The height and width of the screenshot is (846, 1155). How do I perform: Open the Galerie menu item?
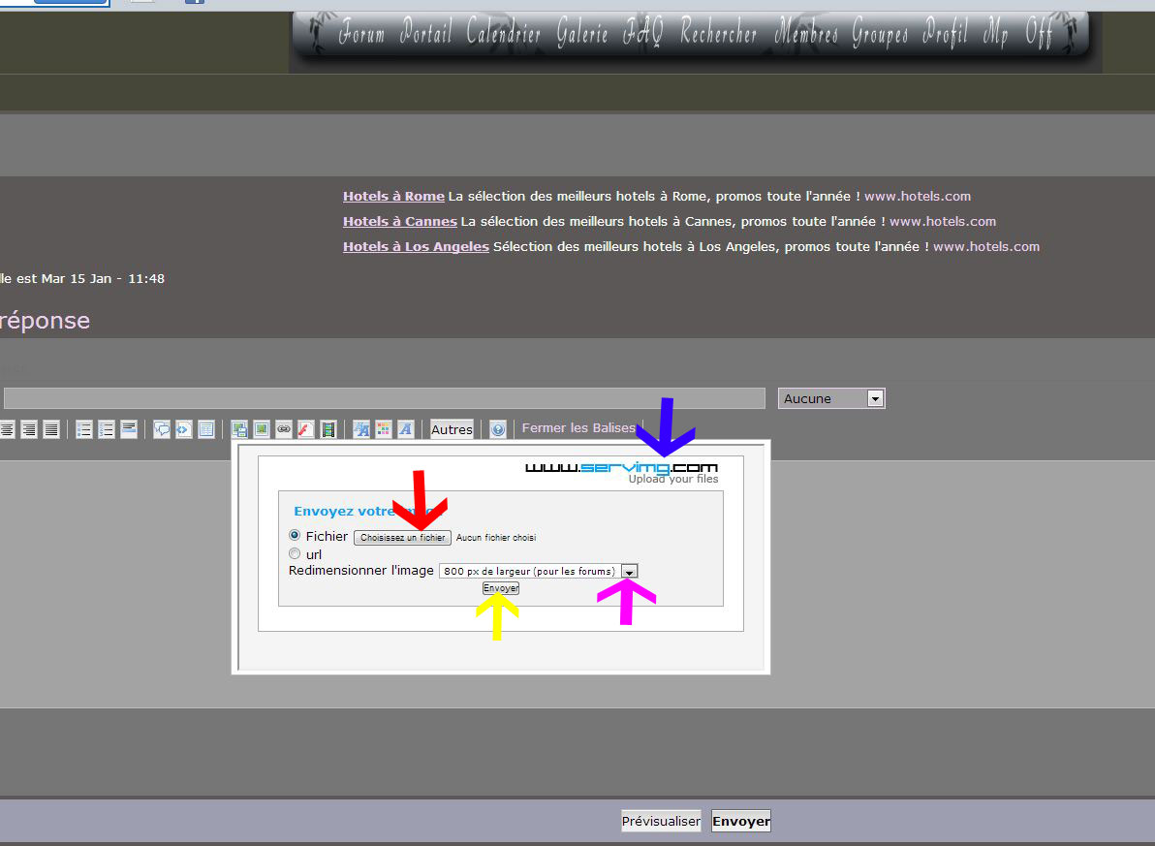582,33
